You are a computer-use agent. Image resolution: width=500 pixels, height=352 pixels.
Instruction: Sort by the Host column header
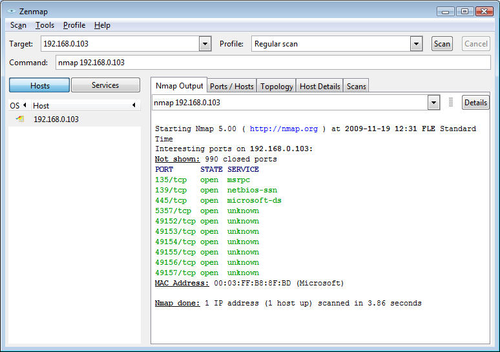coord(85,105)
